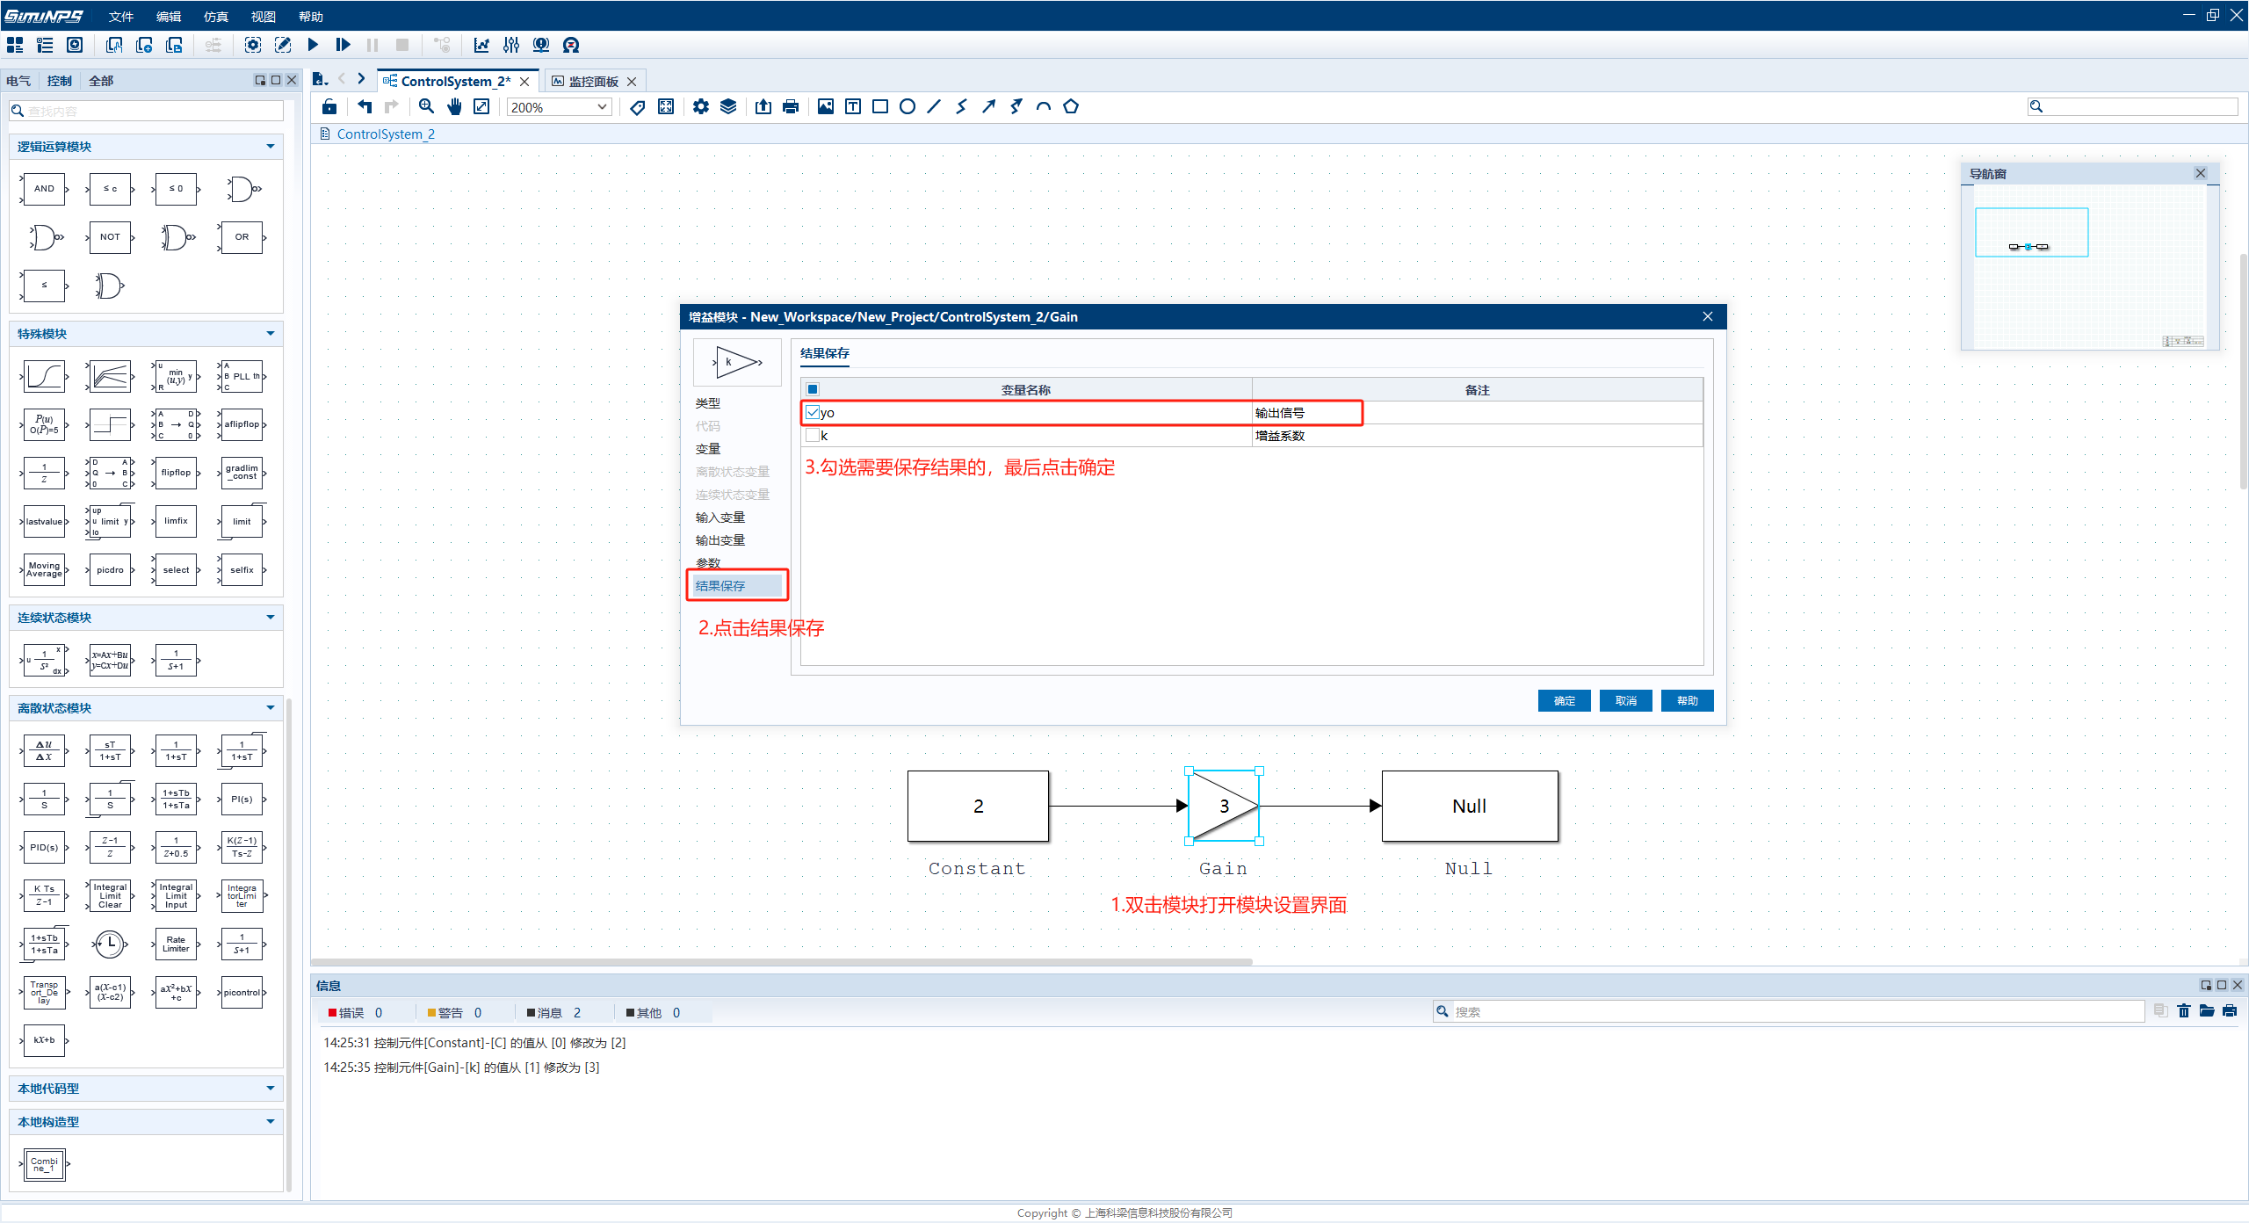The height and width of the screenshot is (1223, 2249).
Task: Select the rectangle drawing tool
Action: click(880, 106)
